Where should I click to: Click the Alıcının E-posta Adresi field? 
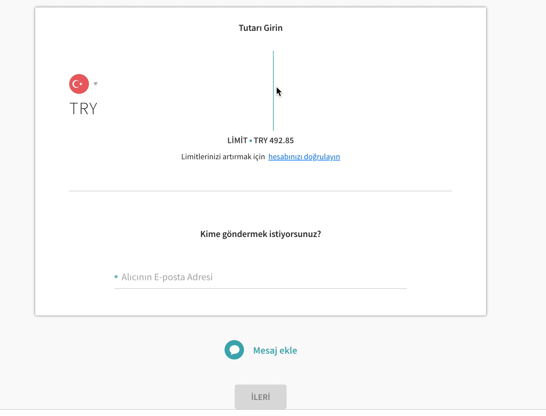tap(261, 277)
